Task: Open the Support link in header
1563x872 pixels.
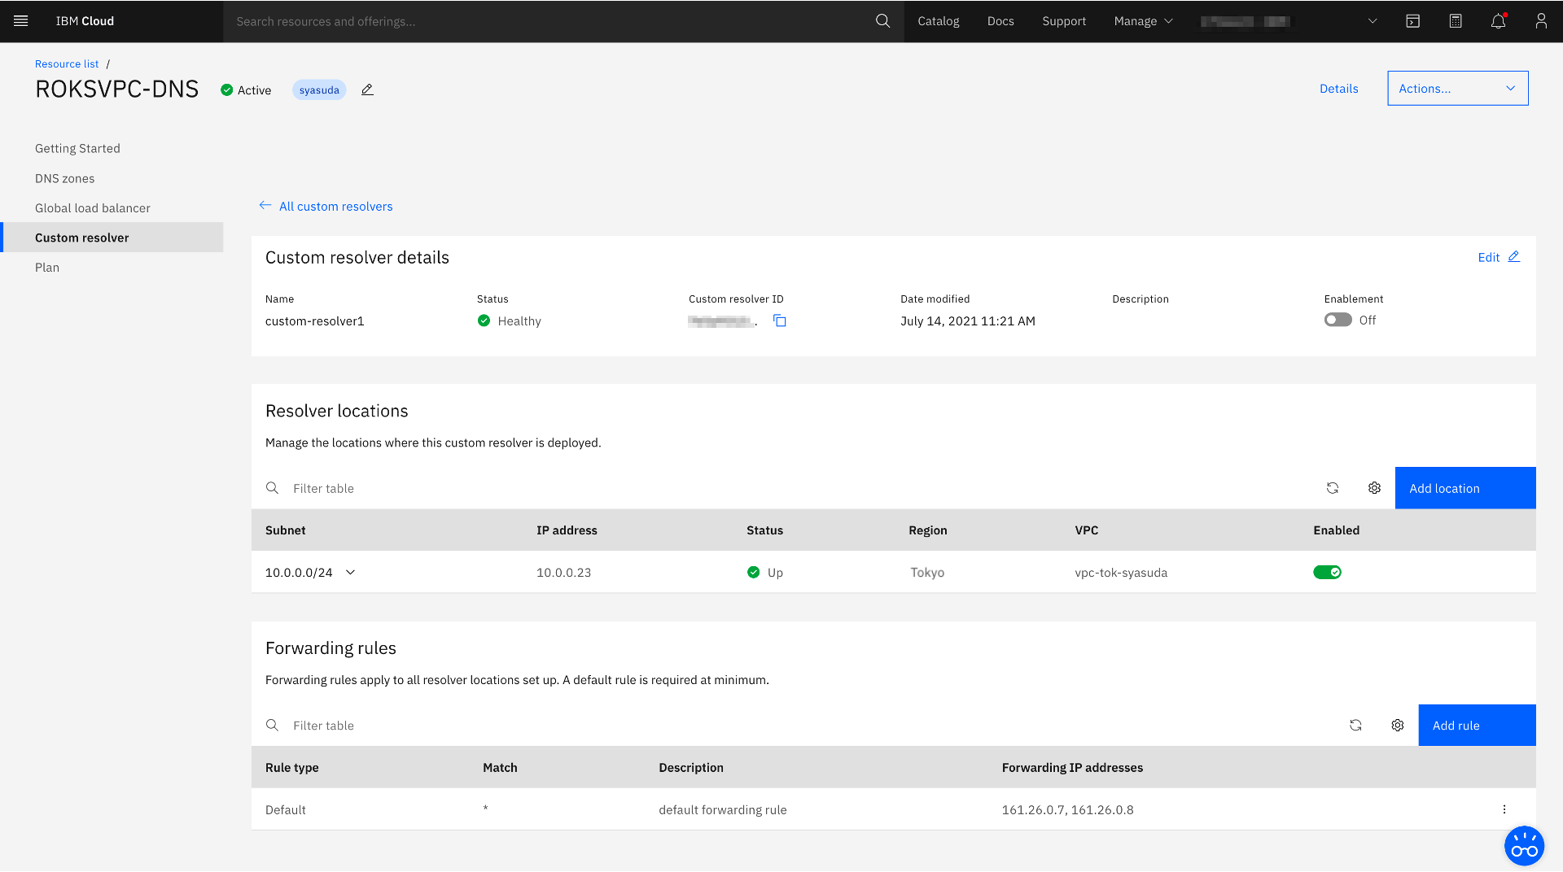Action: (x=1064, y=21)
